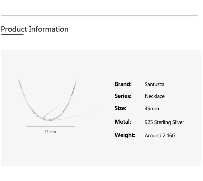
Task: Select the Weight: label
Action: coord(125,135)
